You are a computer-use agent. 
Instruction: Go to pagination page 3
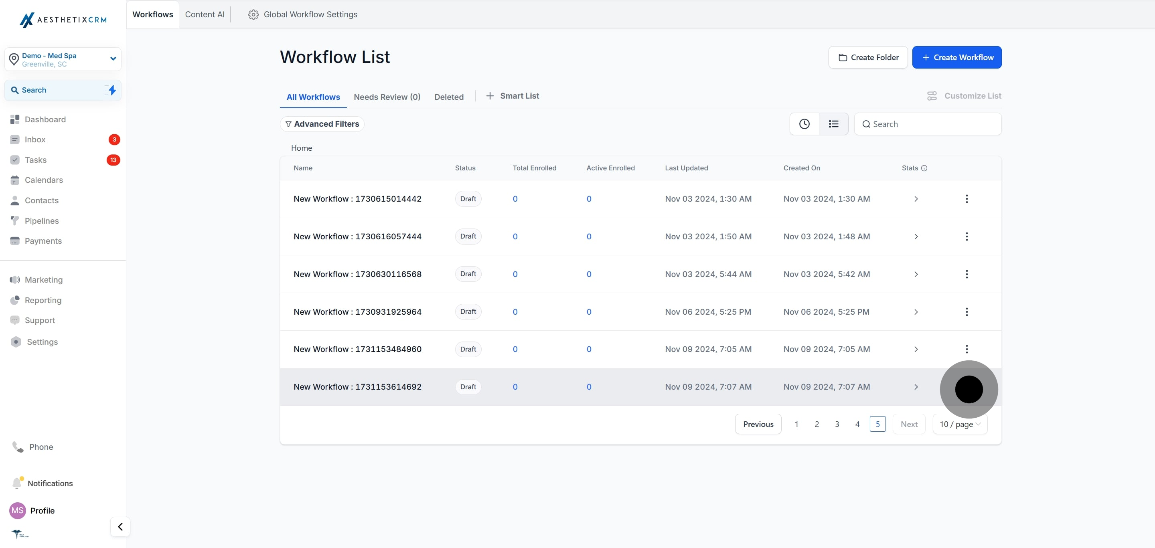click(x=837, y=424)
